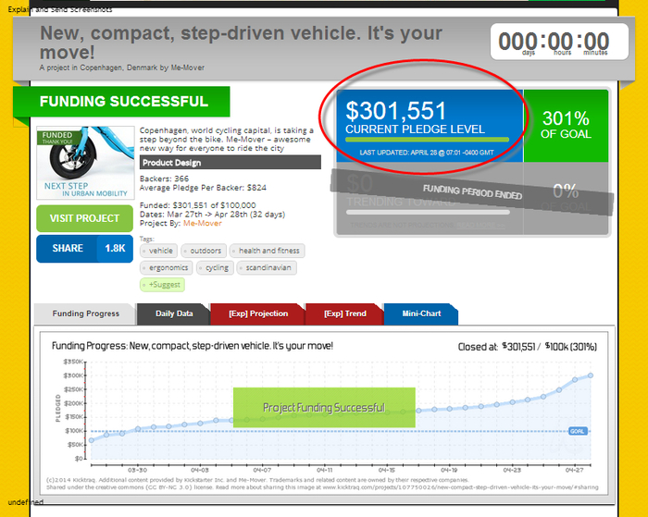The image size is (648, 517).
Task: Click the $300K label on chart axis
Action: click(73, 375)
